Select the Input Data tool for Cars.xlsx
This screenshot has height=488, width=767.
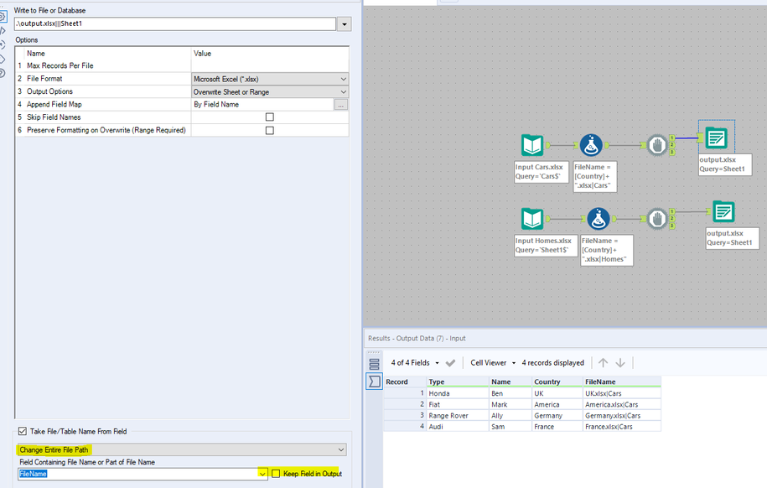point(532,145)
